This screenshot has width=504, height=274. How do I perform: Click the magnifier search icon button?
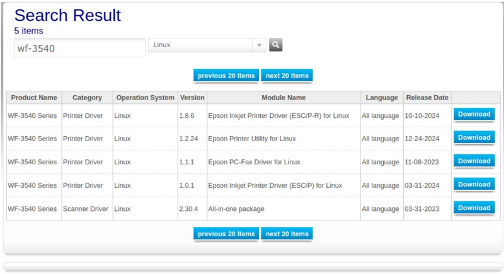[275, 45]
